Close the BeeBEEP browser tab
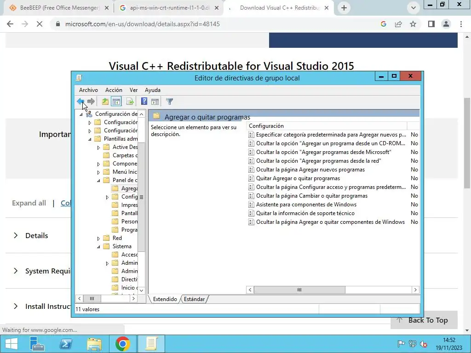This screenshot has width=471, height=353. pyautogui.click(x=106, y=8)
